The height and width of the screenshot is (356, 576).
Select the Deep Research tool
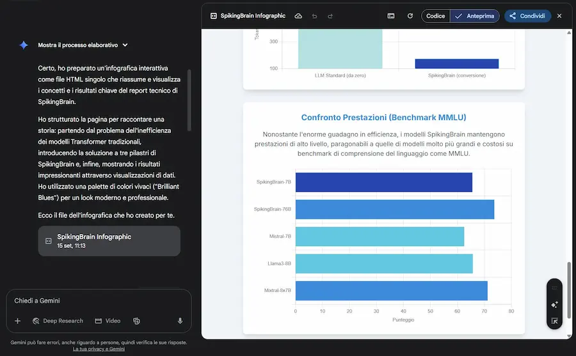tap(58, 321)
